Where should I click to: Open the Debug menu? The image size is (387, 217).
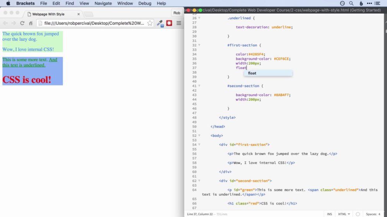pos(145,3)
